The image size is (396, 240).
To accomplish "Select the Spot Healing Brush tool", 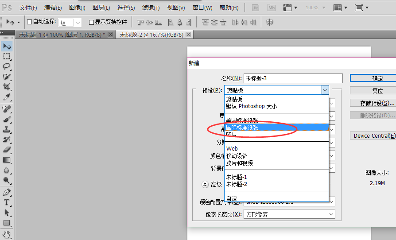I will (x=7, y=109).
